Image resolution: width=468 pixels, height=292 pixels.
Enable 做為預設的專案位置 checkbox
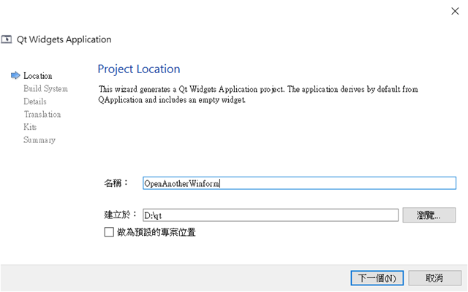pyautogui.click(x=109, y=232)
